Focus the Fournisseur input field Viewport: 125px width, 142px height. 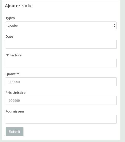click(x=61, y=119)
